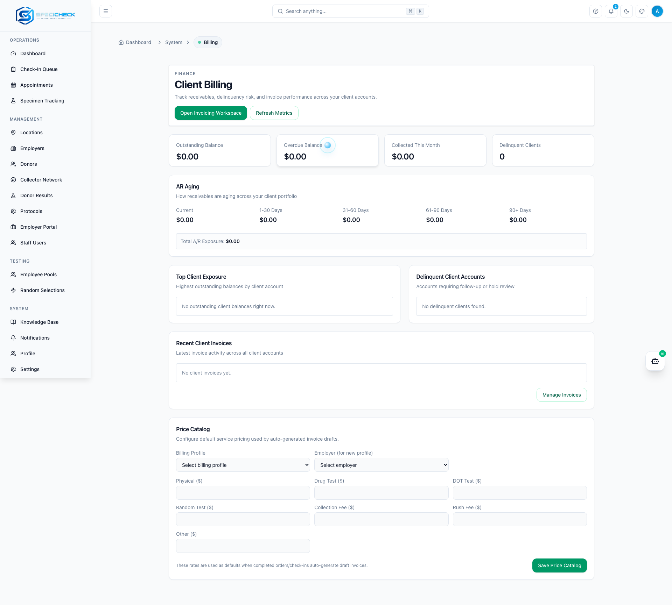Click 'No client invoices yet.' text

206,373
